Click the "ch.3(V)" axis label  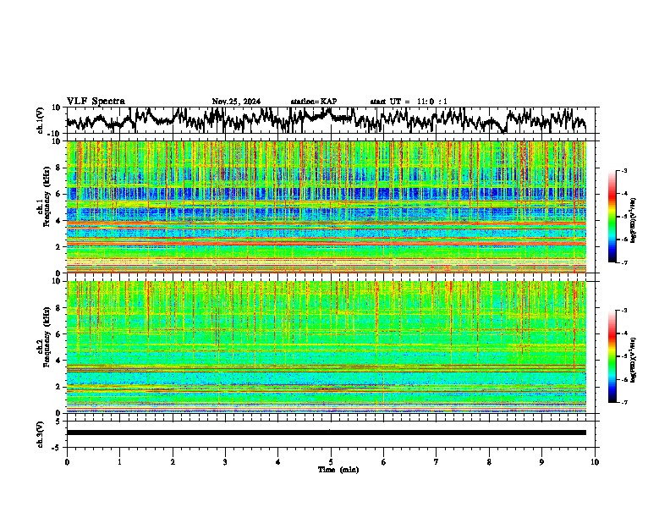(41, 434)
